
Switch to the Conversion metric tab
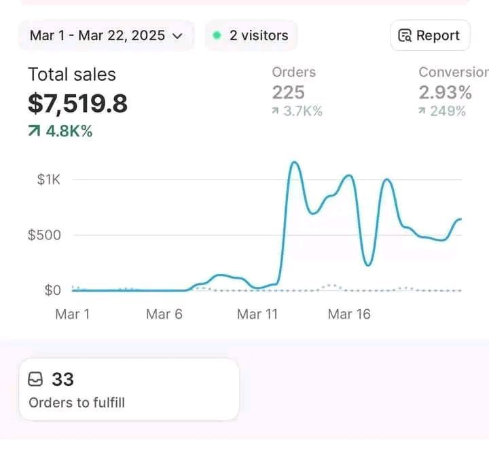pos(453,73)
